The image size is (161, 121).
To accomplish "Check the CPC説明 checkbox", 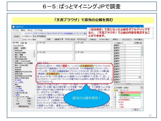I will [13, 88].
